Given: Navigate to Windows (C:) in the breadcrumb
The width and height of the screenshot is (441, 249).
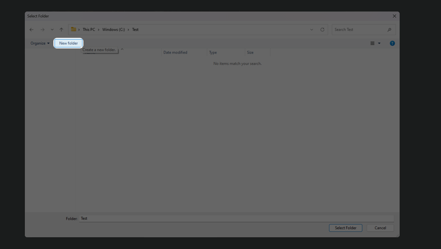Looking at the screenshot, I should 113,29.
